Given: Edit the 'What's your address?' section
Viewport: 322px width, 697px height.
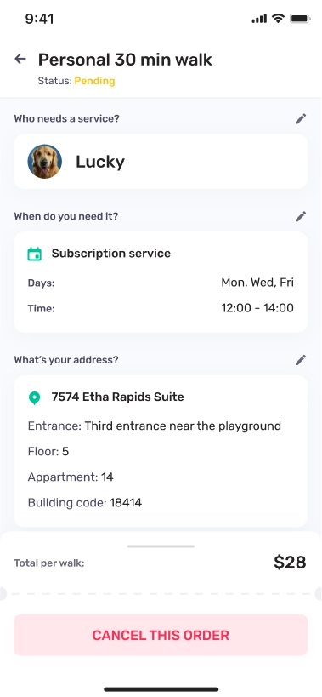Looking at the screenshot, I should pos(301,360).
